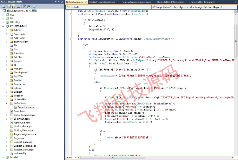Viewport: 238px width, 160px height.
Task: Click the App_Data folder icon
Action: pyautogui.click(x=11, y=38)
